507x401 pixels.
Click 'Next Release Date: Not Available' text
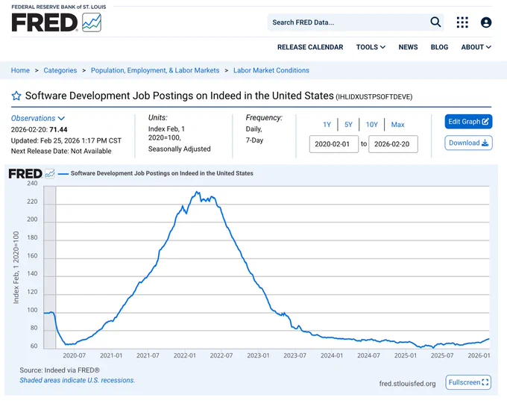point(61,152)
